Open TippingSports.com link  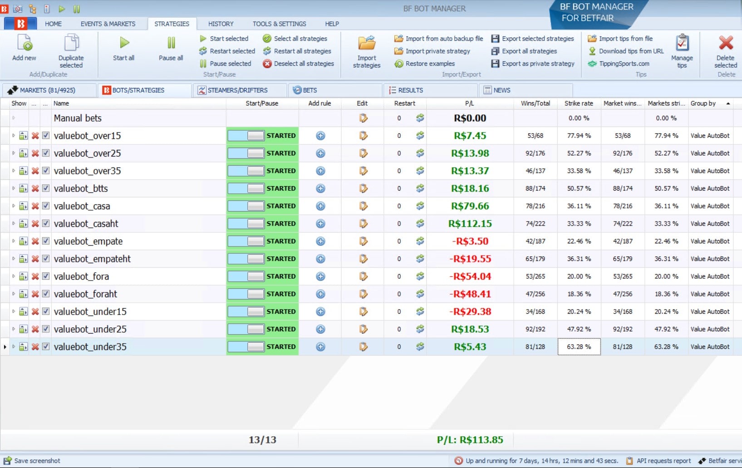(619, 64)
